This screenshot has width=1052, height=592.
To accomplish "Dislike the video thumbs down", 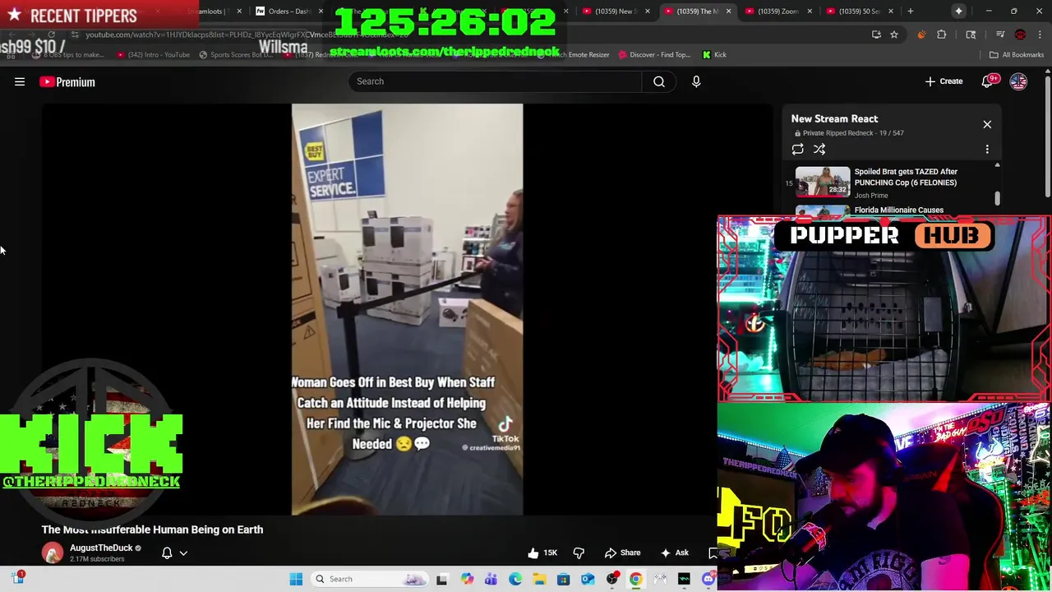I will (579, 553).
